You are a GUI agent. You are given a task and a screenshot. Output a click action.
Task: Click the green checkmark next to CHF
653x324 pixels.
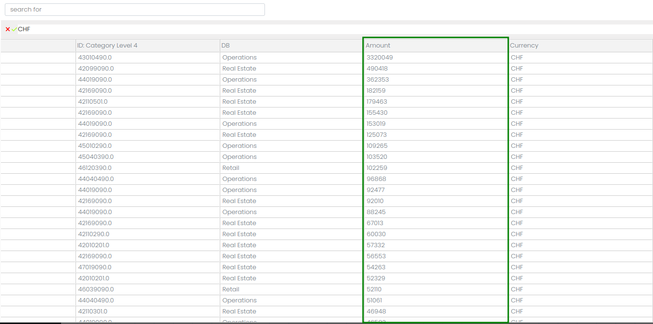(x=14, y=29)
